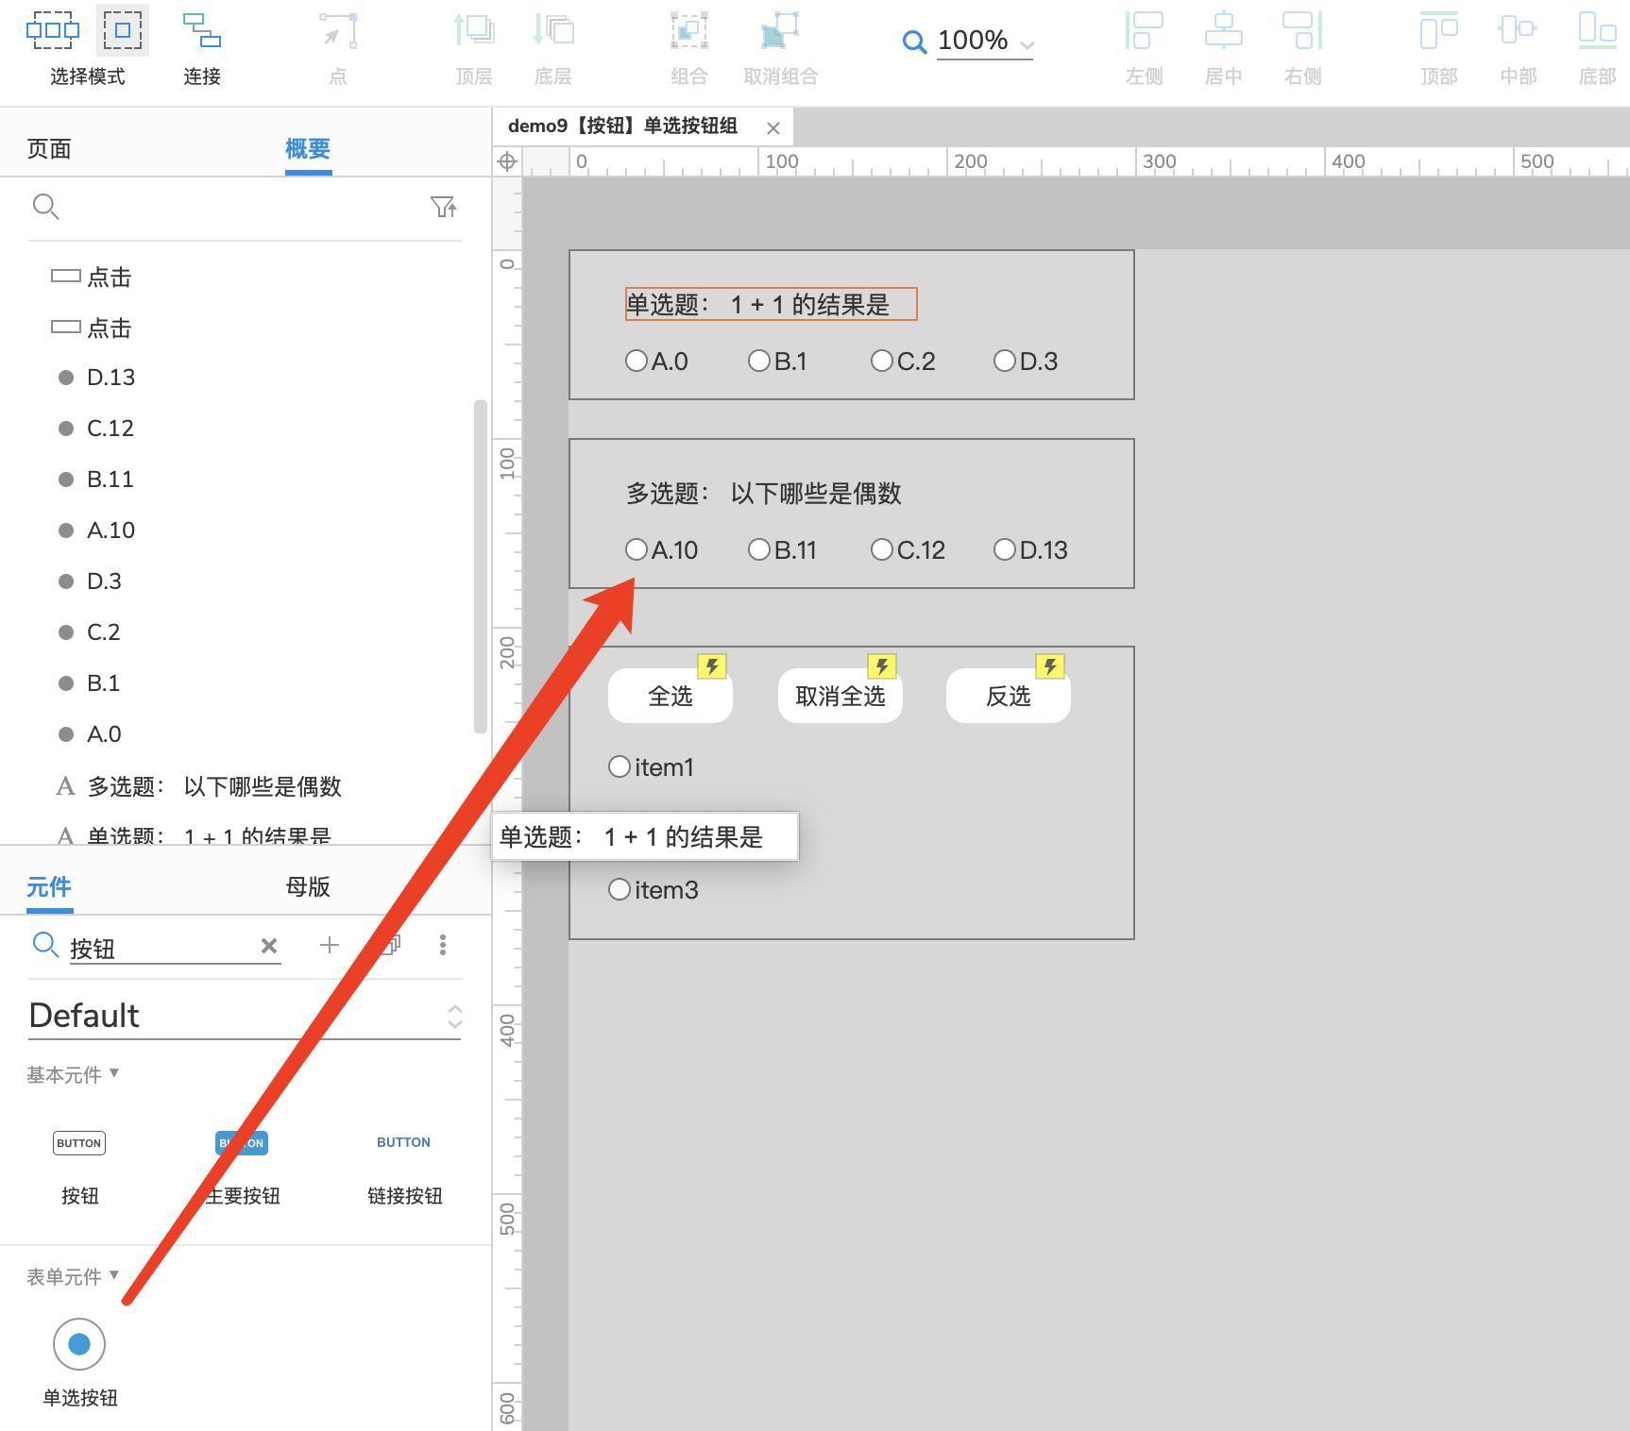1630x1431 pixels.
Task: Click the 取消全选 button on canvas
Action: (840, 696)
